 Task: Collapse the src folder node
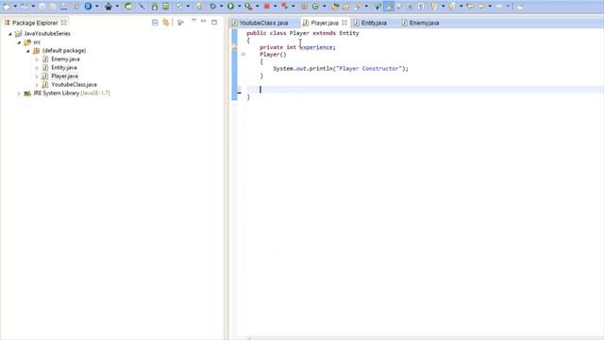pyautogui.click(x=19, y=42)
